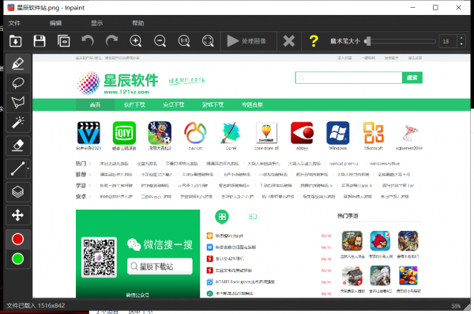Click the show original preview icon
The width and height of the screenshot is (474, 314).
[63, 41]
